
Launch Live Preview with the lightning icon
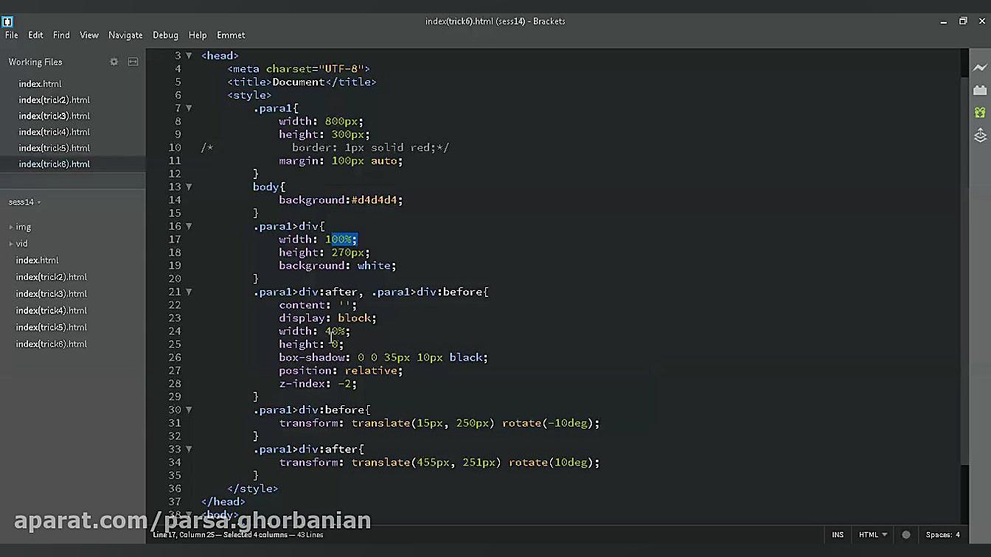980,67
